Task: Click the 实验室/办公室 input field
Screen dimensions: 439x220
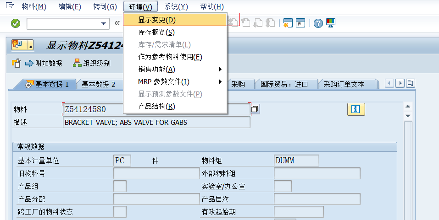Action: 283,186
